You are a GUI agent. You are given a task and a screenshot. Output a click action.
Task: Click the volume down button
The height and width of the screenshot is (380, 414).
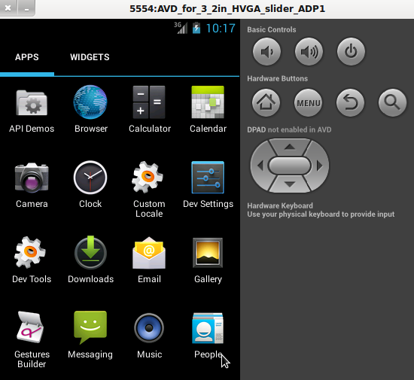pyautogui.click(x=266, y=51)
